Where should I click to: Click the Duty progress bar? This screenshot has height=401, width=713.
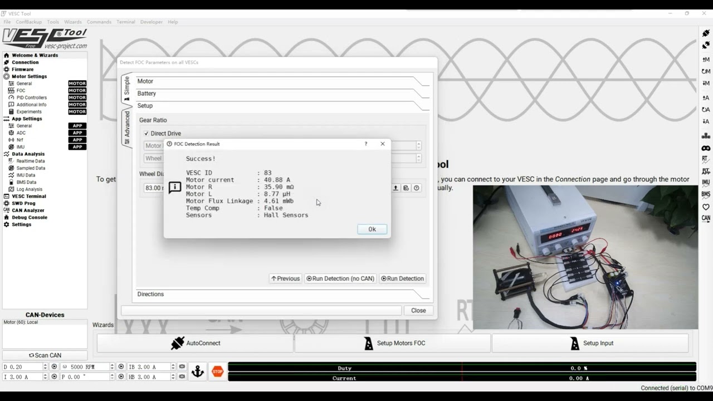(462, 368)
